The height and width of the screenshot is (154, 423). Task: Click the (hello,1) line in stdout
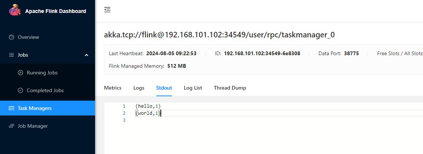pos(148,106)
